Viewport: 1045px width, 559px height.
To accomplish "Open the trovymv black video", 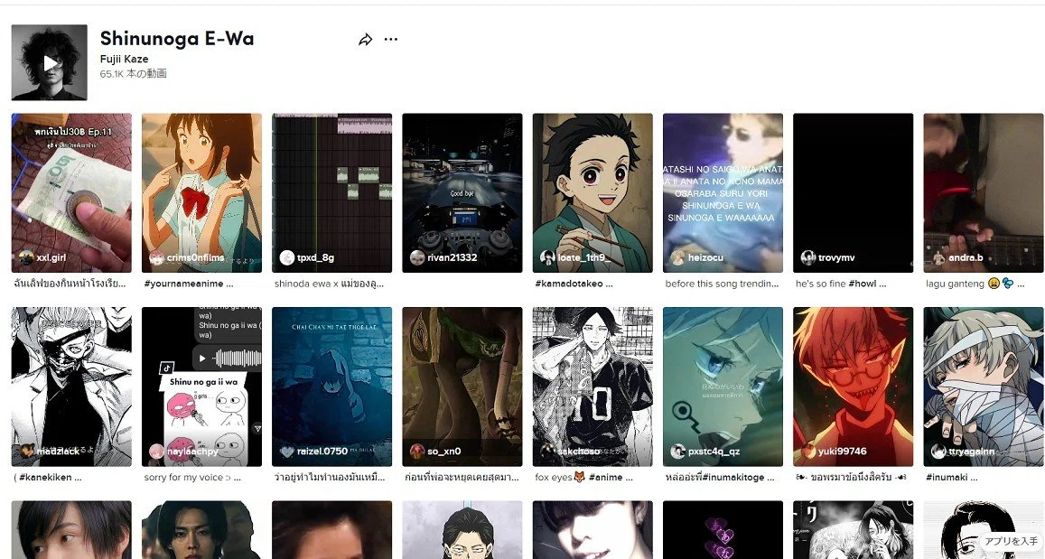I will tap(853, 192).
